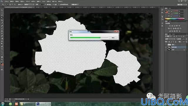Activate the Zoom magnifier tool
Viewport: 188px width, 106px height.
coord(2,59)
